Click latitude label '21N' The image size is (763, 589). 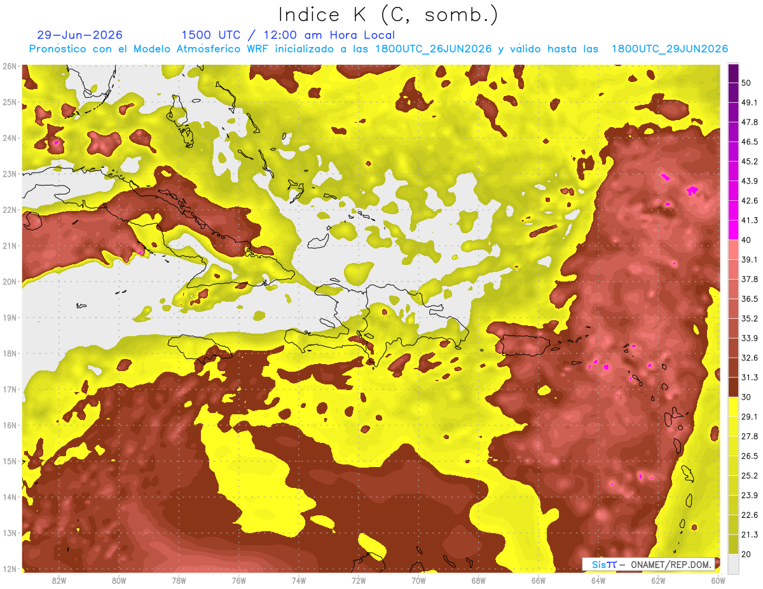tap(10, 246)
